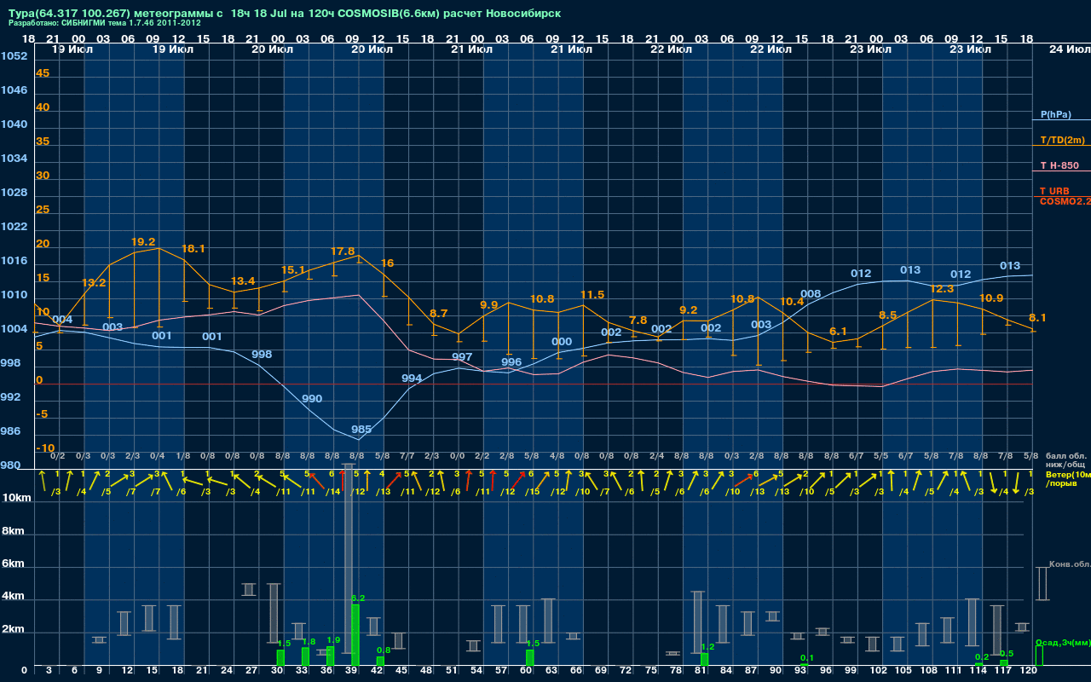Click the tall green 3.2 precipitation bar
Screen dimensions: 1091x682
point(355,636)
